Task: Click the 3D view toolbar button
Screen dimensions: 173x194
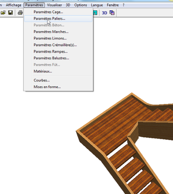Action: click(x=104, y=13)
